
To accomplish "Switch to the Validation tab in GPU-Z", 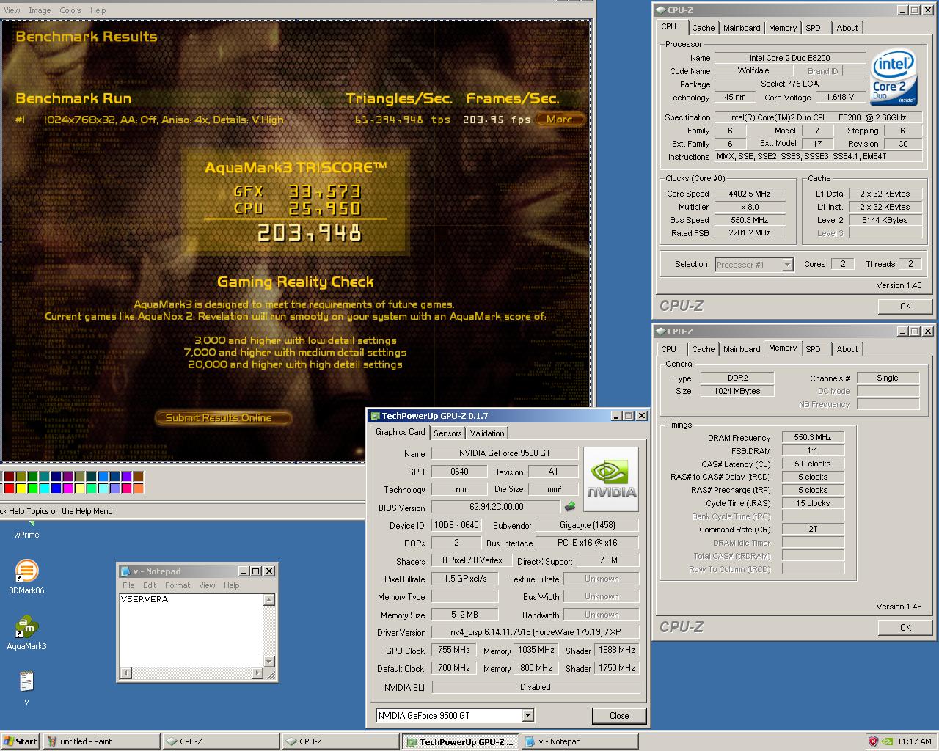I will click(x=487, y=433).
